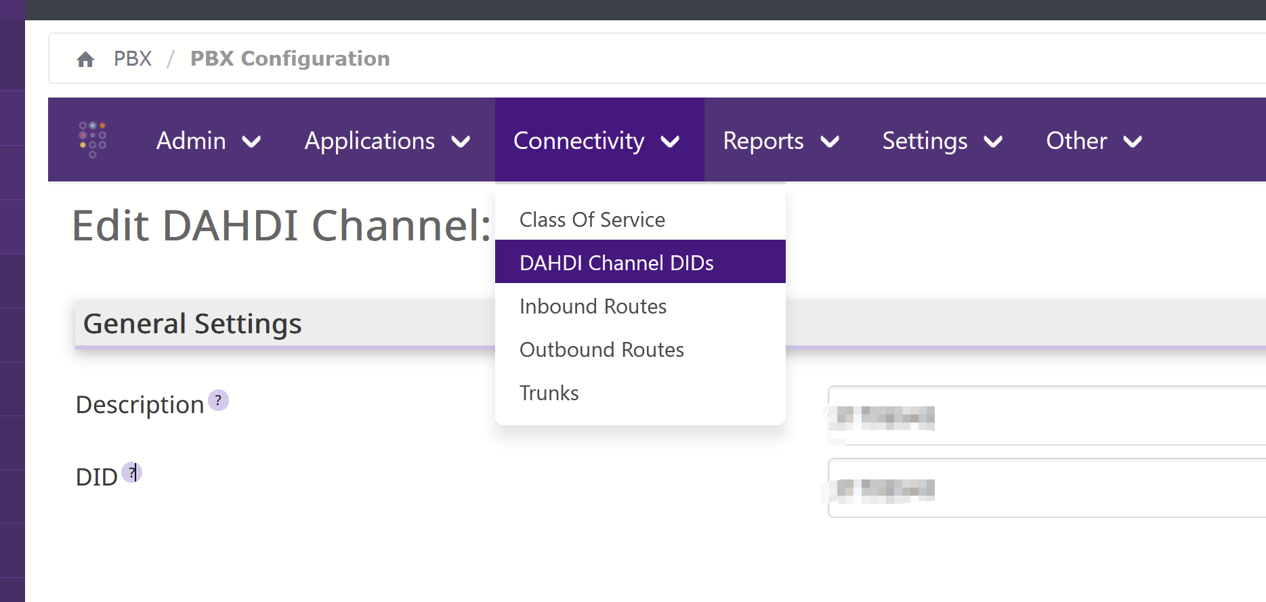Screen dimensions: 1266x602
Task: Click the home icon in breadcrumb
Action: (x=85, y=60)
